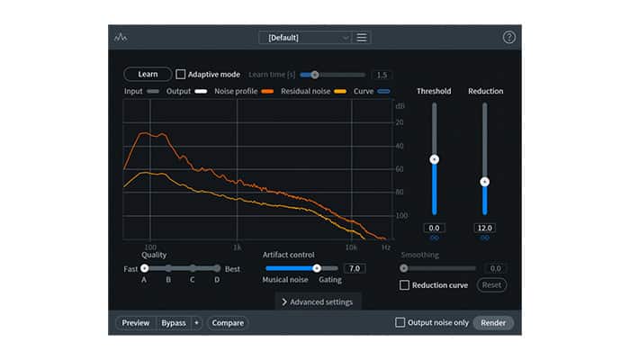Expand Advanced settings

[318, 302]
